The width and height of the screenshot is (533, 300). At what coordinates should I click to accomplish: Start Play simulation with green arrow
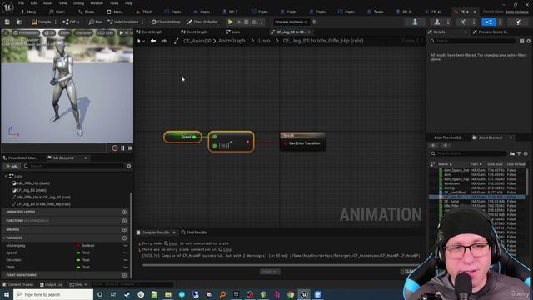pyautogui.click(x=230, y=22)
